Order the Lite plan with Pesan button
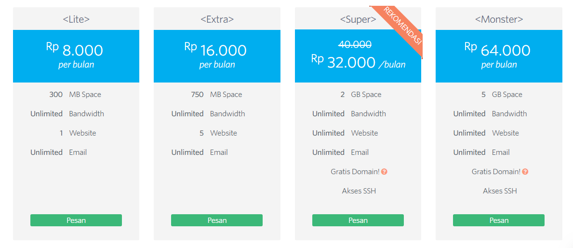This screenshot has width=573, height=248. 76,220
